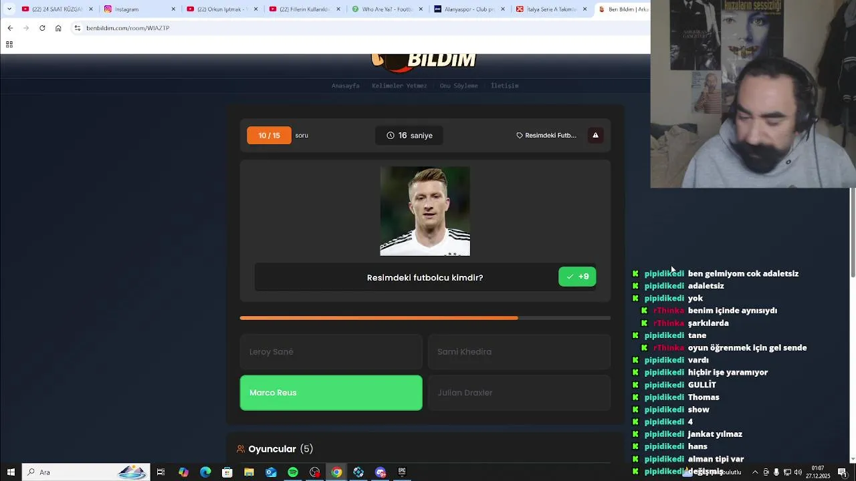Image resolution: width=856 pixels, height=481 pixels.
Task: Switch to the Who Are Ya? tab
Action: (387, 9)
